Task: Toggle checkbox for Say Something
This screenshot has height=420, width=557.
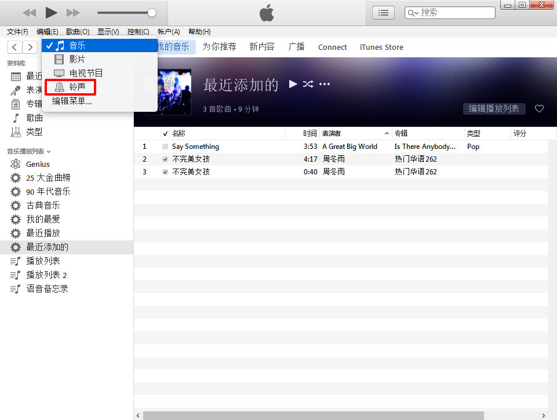Action: point(165,147)
